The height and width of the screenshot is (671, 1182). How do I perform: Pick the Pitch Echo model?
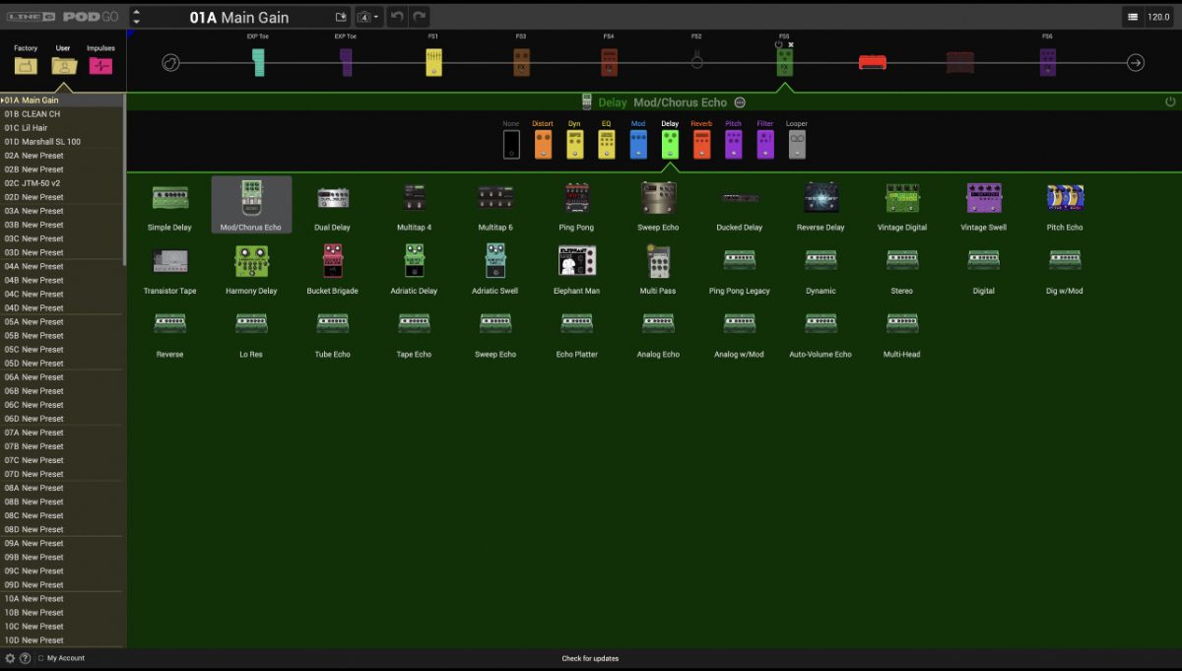[x=1065, y=207]
